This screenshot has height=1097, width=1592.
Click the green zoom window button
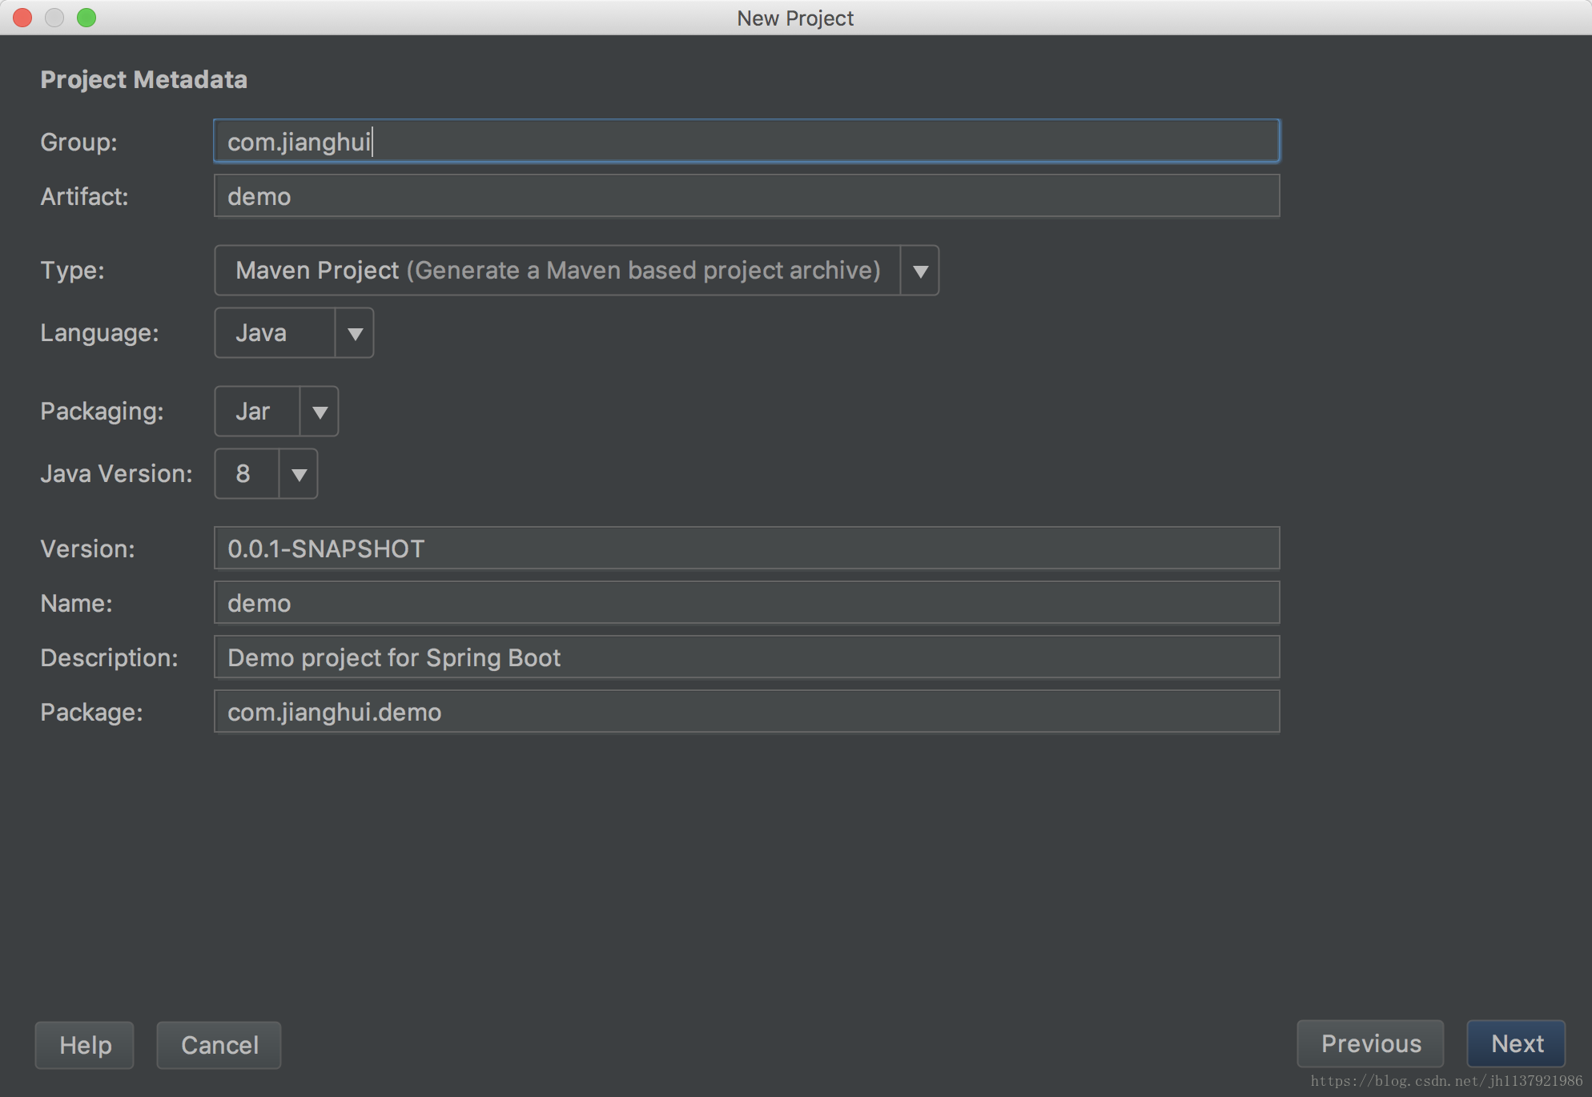point(86,18)
